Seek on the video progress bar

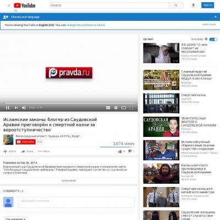point(69,103)
